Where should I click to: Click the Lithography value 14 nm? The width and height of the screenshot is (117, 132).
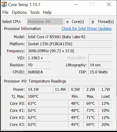[x=101, y=65]
